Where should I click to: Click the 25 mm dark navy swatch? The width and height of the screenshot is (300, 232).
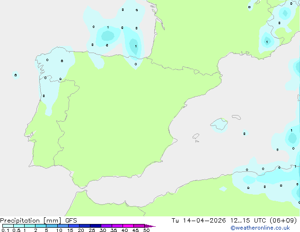coord(96,226)
